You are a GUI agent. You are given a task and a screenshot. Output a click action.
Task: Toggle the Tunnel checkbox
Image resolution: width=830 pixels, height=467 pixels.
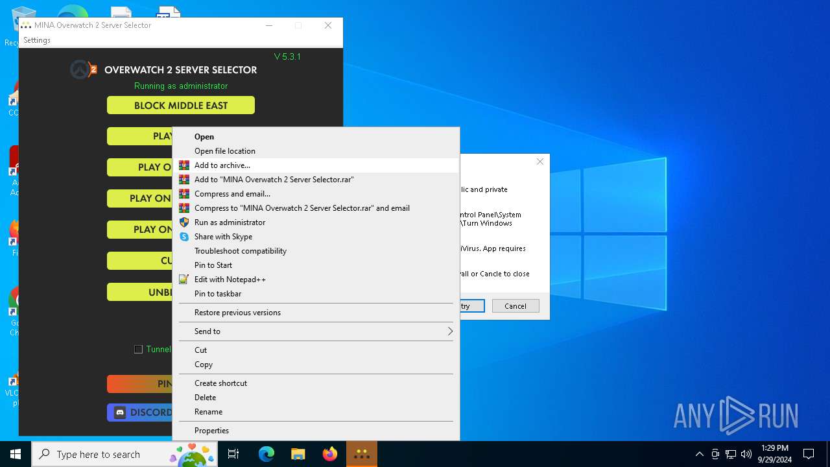[x=138, y=349]
